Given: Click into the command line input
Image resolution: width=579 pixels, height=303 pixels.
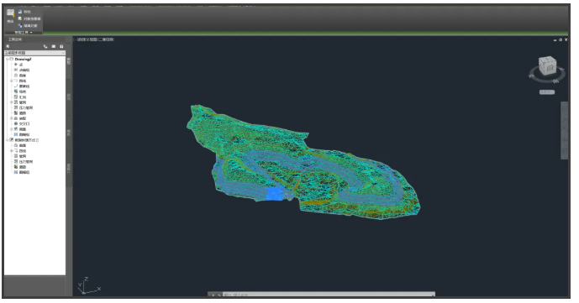Looking at the screenshot, I should click(329, 295).
